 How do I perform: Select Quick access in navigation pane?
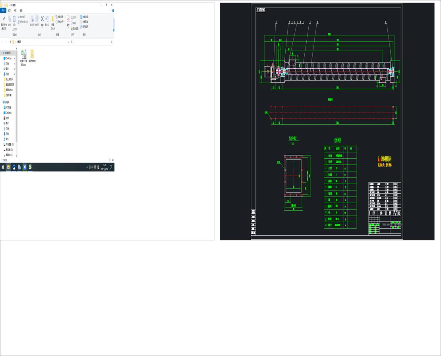(x=7, y=53)
